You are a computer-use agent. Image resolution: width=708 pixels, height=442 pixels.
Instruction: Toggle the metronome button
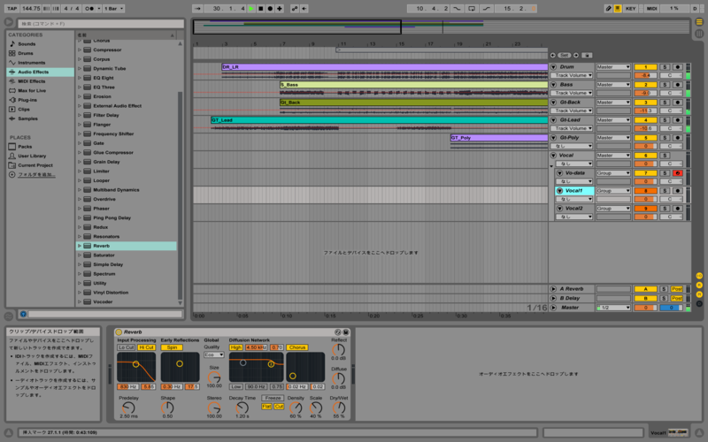[89, 9]
